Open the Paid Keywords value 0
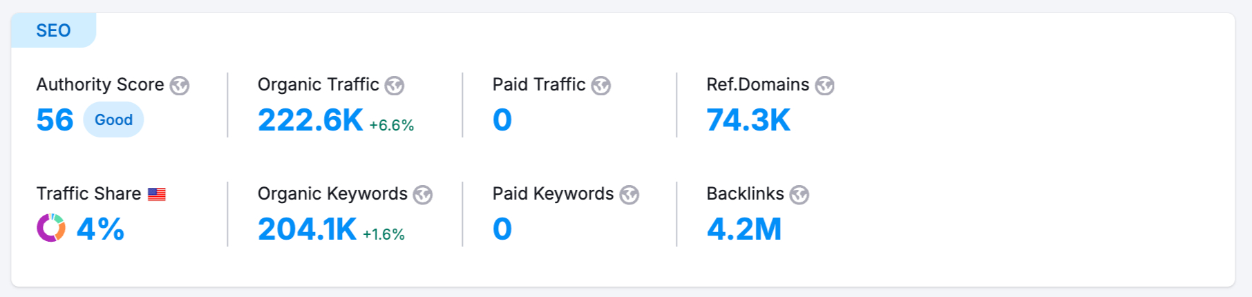 tap(502, 229)
